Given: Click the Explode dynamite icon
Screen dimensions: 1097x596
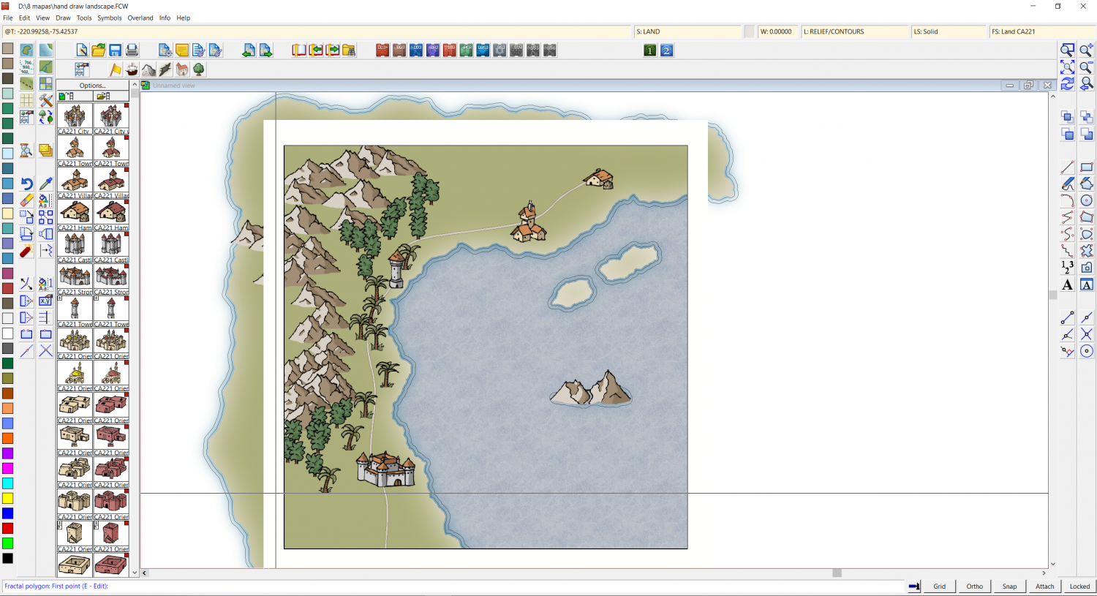Looking at the screenshot, I should pos(26,252).
